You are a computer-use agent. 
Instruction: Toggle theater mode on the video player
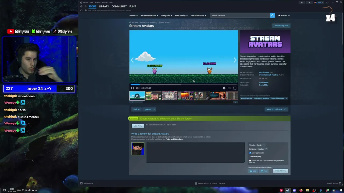click(x=230, y=88)
